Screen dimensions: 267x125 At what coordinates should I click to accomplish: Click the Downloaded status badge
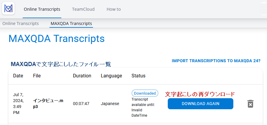click(x=145, y=93)
